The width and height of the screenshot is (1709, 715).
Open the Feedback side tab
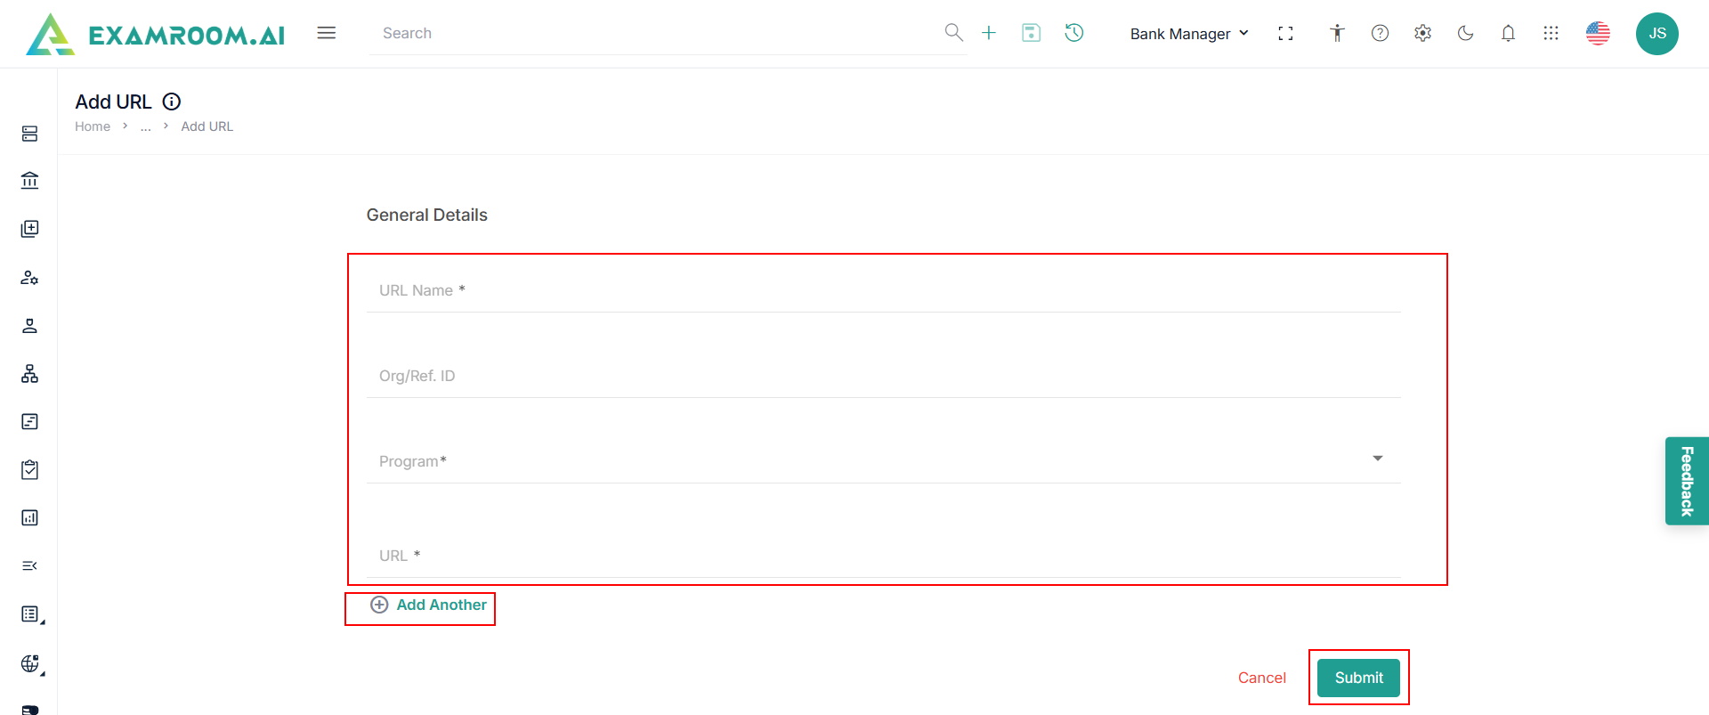coord(1687,481)
